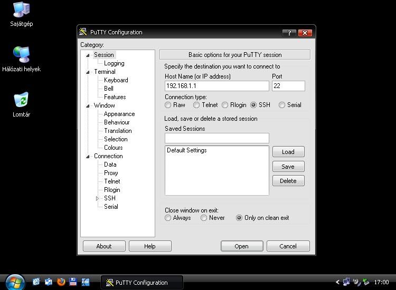Viewport: 396px width, 290px height.
Task: Open the Sajátgép desktop icon
Action: click(x=22, y=14)
